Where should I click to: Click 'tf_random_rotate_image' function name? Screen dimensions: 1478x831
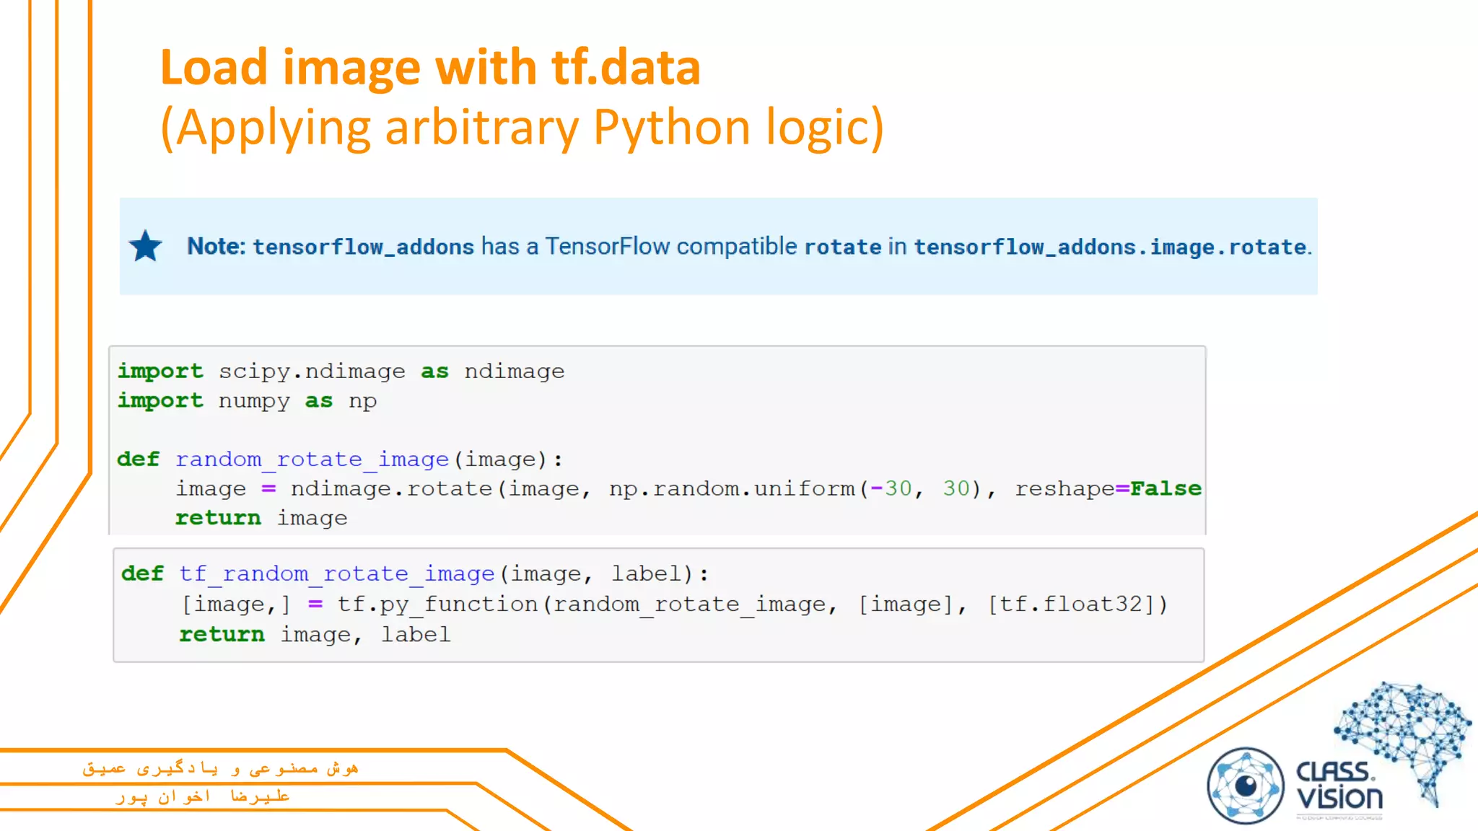pyautogui.click(x=336, y=574)
